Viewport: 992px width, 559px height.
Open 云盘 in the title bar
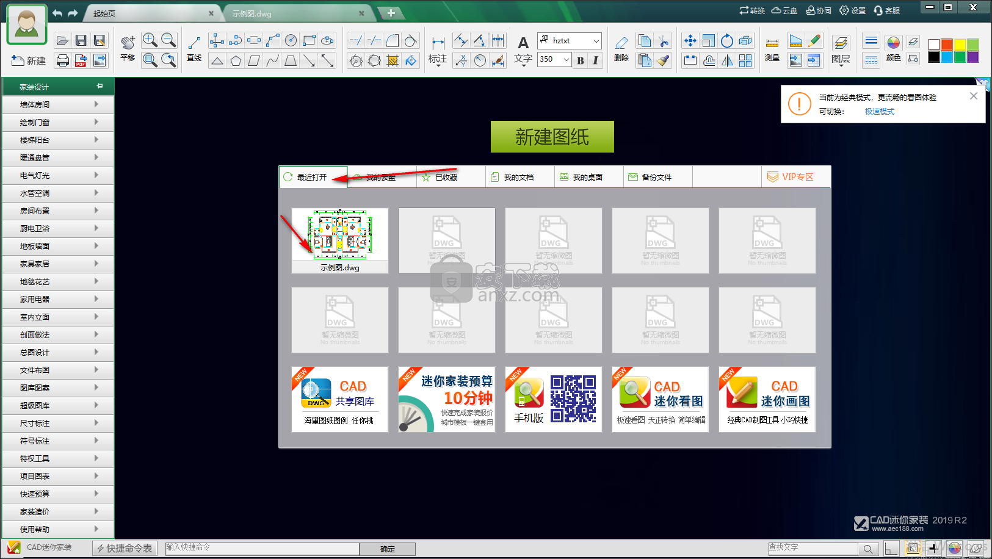[x=784, y=10]
